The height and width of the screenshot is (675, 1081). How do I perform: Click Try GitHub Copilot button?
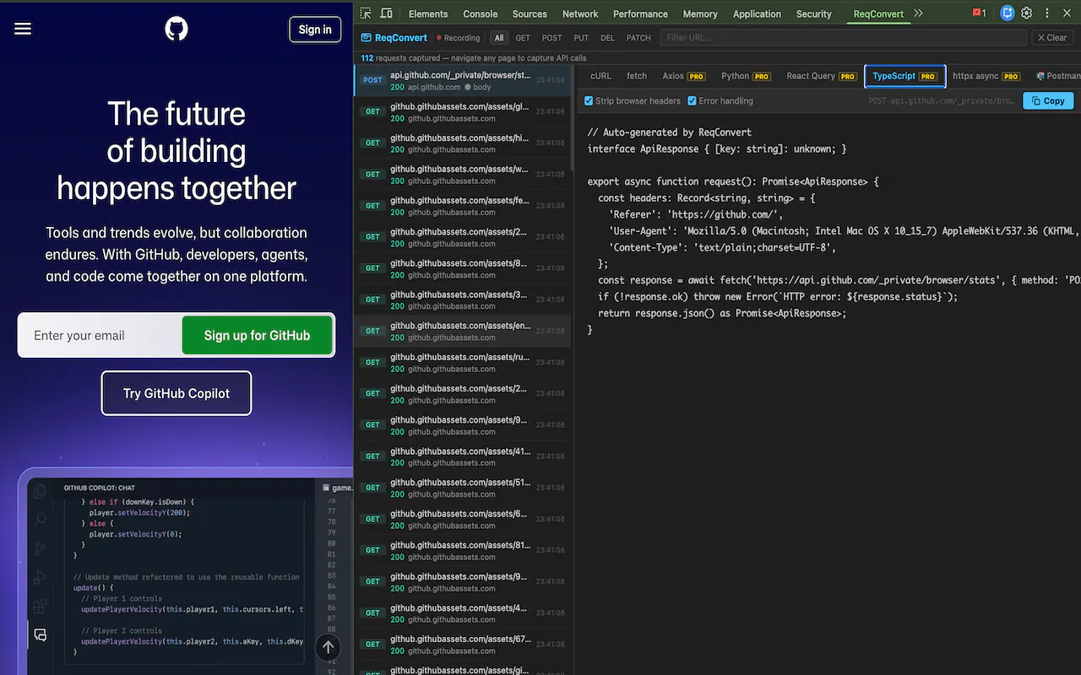point(177,393)
